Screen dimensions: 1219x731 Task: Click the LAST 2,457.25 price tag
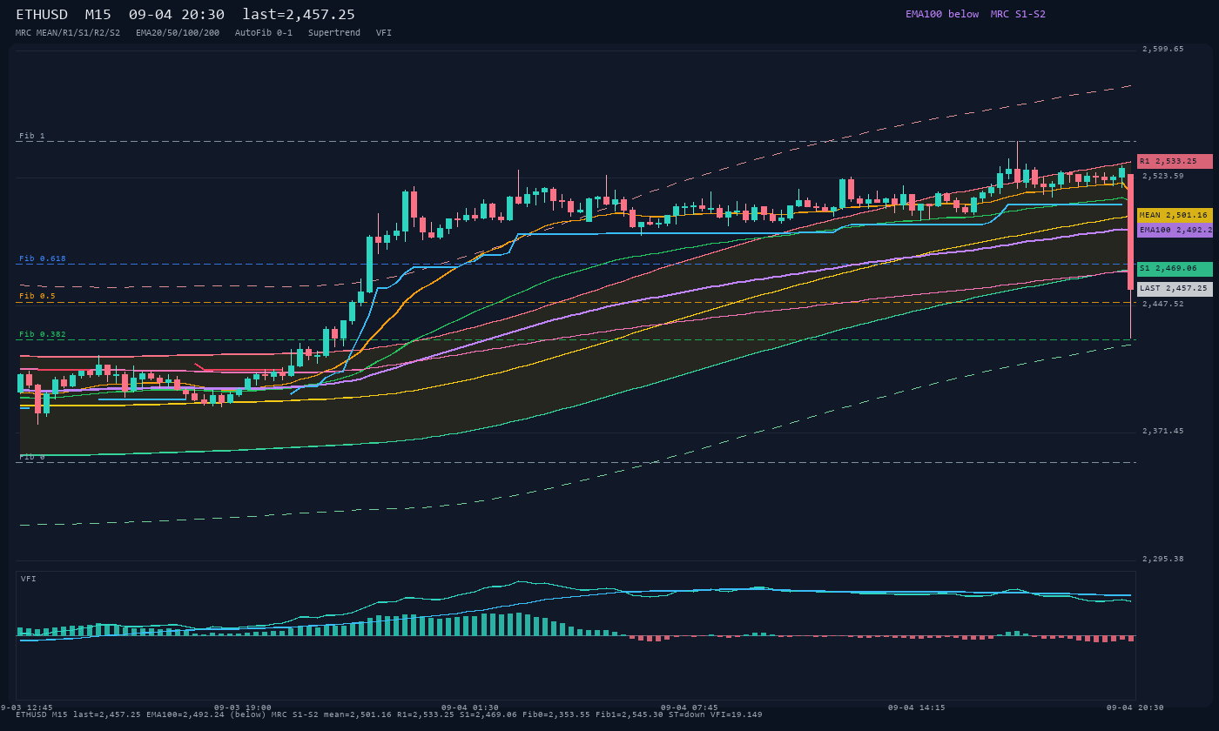1175,289
